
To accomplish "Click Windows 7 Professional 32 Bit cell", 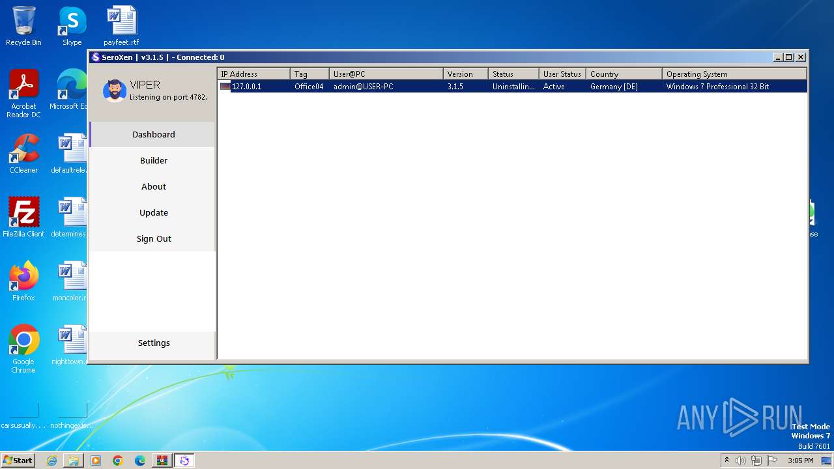I will (x=717, y=86).
